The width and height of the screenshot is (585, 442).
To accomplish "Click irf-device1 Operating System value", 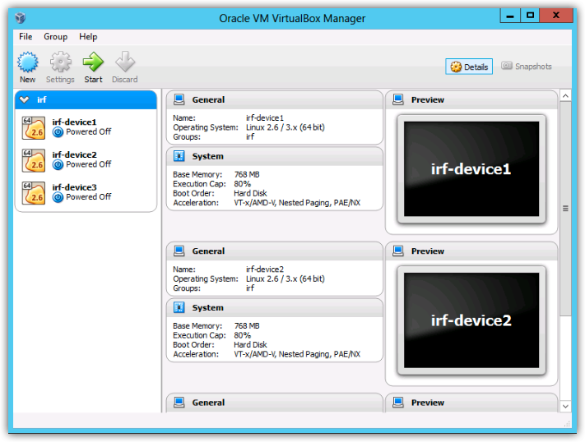I will click(x=285, y=127).
